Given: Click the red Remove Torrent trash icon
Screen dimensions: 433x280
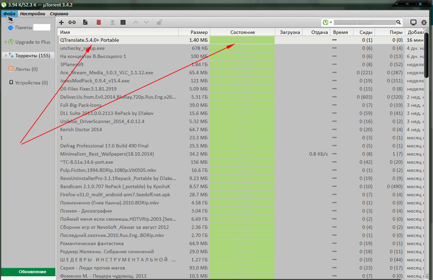Looking at the screenshot, I should [x=99, y=22].
